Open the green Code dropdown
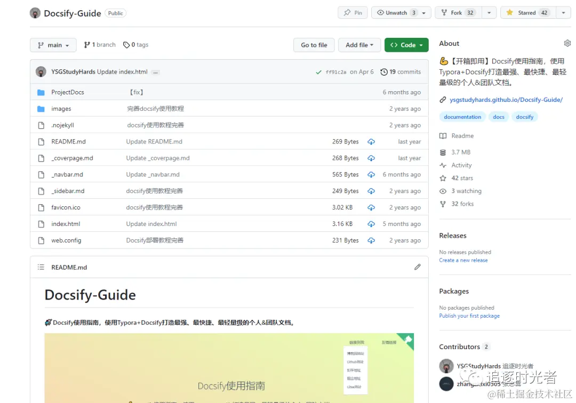This screenshot has width=576, height=403. pyautogui.click(x=406, y=45)
